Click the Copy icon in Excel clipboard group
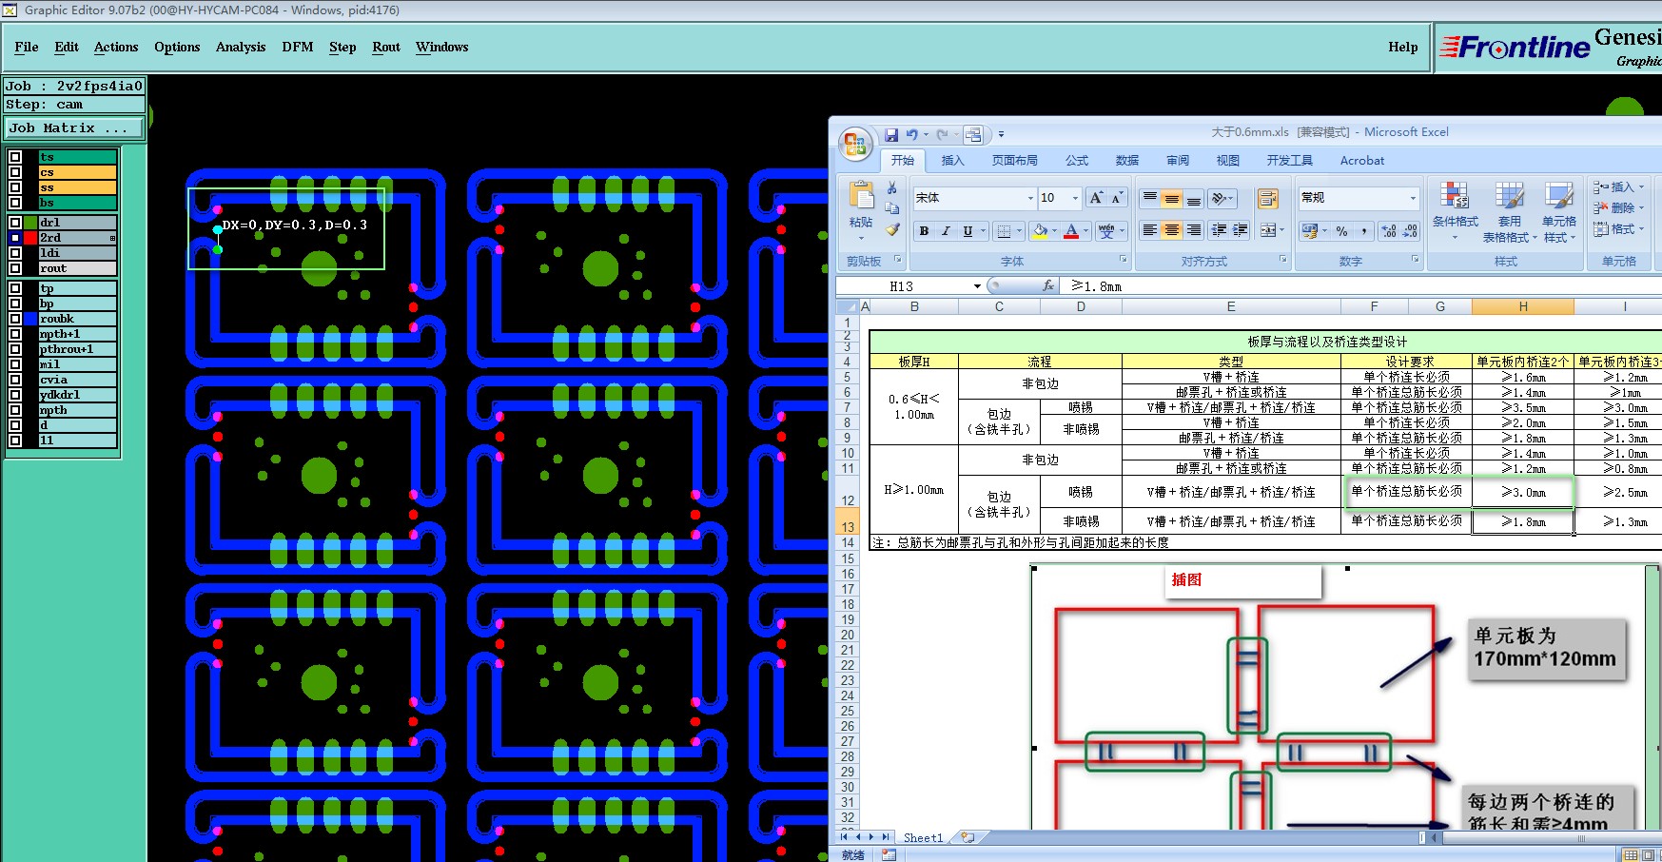This screenshot has height=862, width=1662. coord(892,208)
